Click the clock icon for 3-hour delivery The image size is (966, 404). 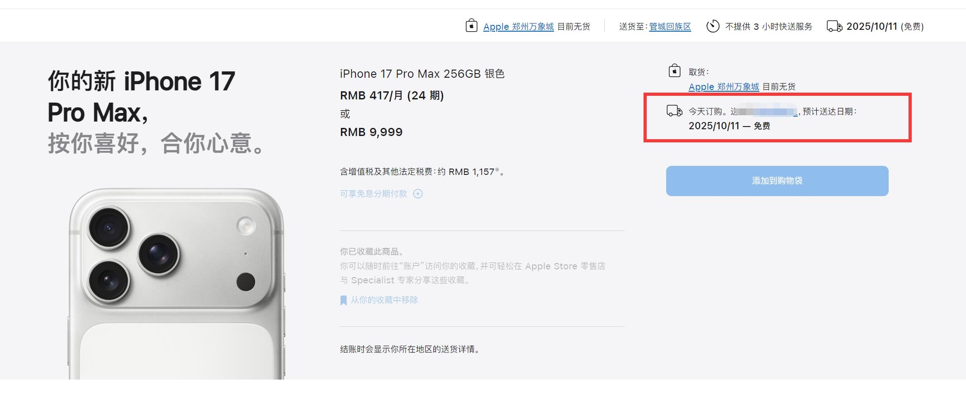coord(713,26)
